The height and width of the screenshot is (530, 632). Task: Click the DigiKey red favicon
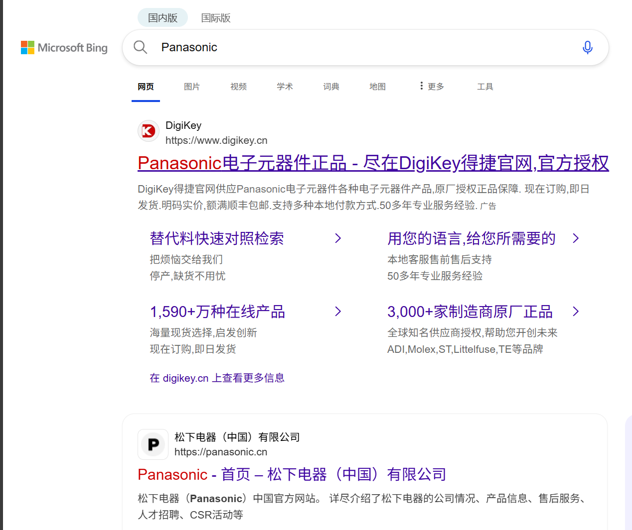click(148, 131)
